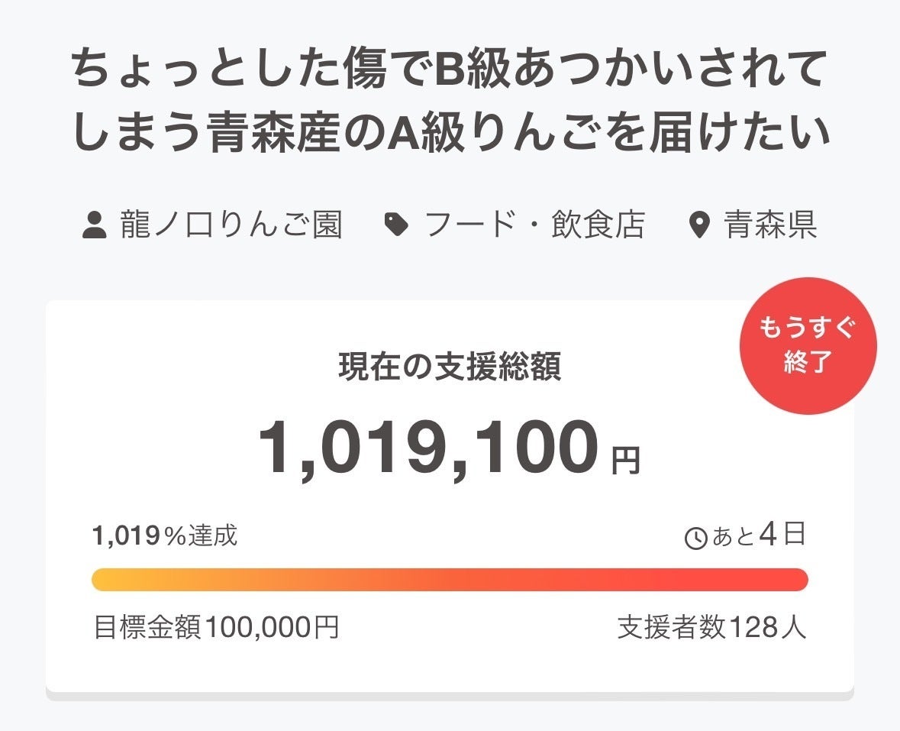Image resolution: width=900 pixels, height=731 pixels.
Task: Click the あと4日 remaining days text
Action: point(759,536)
